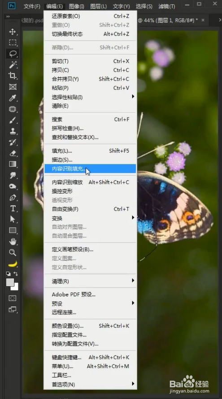Select the Eyedropper tool
The height and width of the screenshot is (399, 222).
(x=13, y=98)
